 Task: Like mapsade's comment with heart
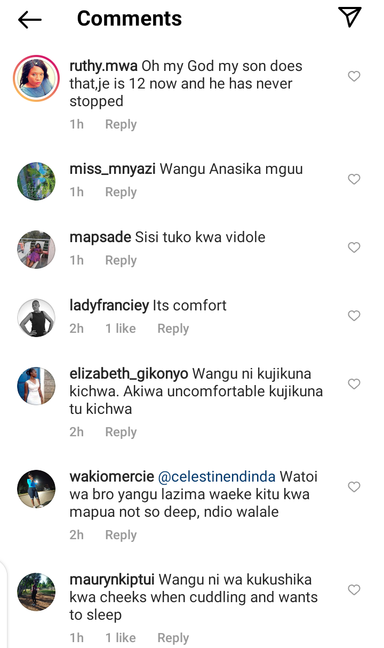click(x=354, y=247)
